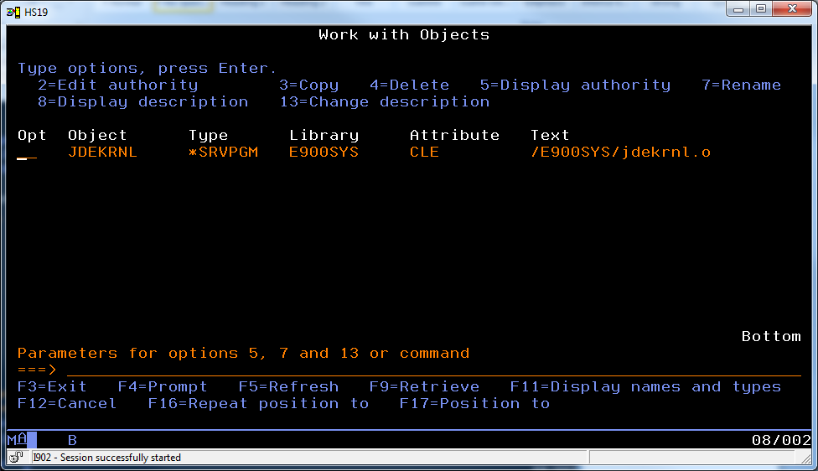Click F5=Refresh to reload the list

[288, 386]
